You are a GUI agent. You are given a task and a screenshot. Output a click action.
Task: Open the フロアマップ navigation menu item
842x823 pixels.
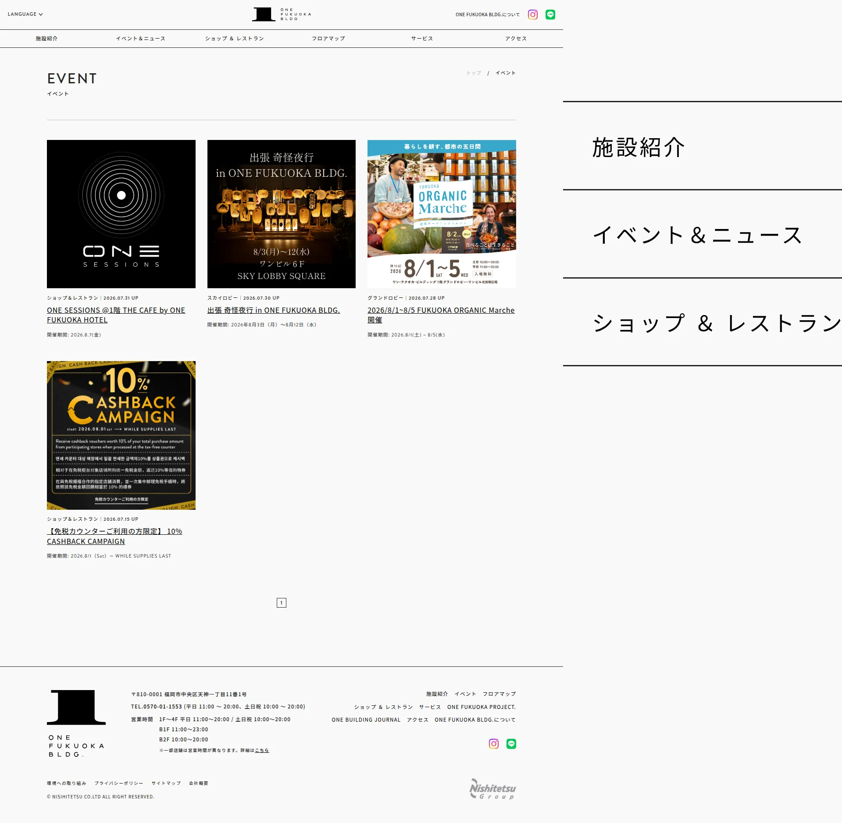pyautogui.click(x=328, y=39)
